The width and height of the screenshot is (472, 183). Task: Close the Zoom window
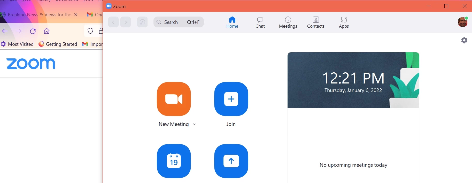pyautogui.click(x=465, y=6)
